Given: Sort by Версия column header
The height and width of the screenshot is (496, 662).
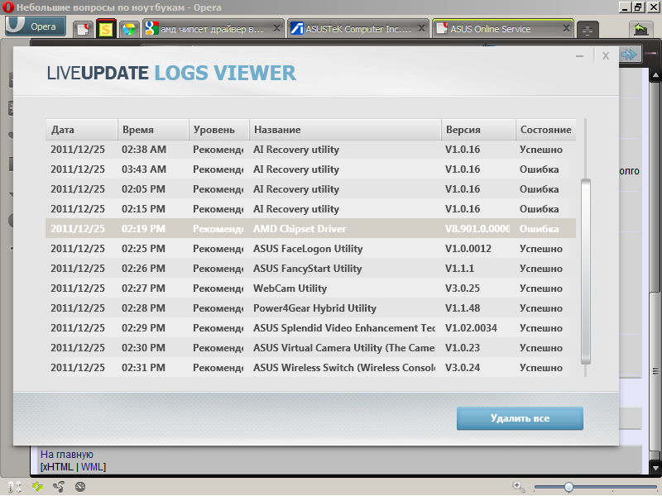Looking at the screenshot, I should (478, 130).
